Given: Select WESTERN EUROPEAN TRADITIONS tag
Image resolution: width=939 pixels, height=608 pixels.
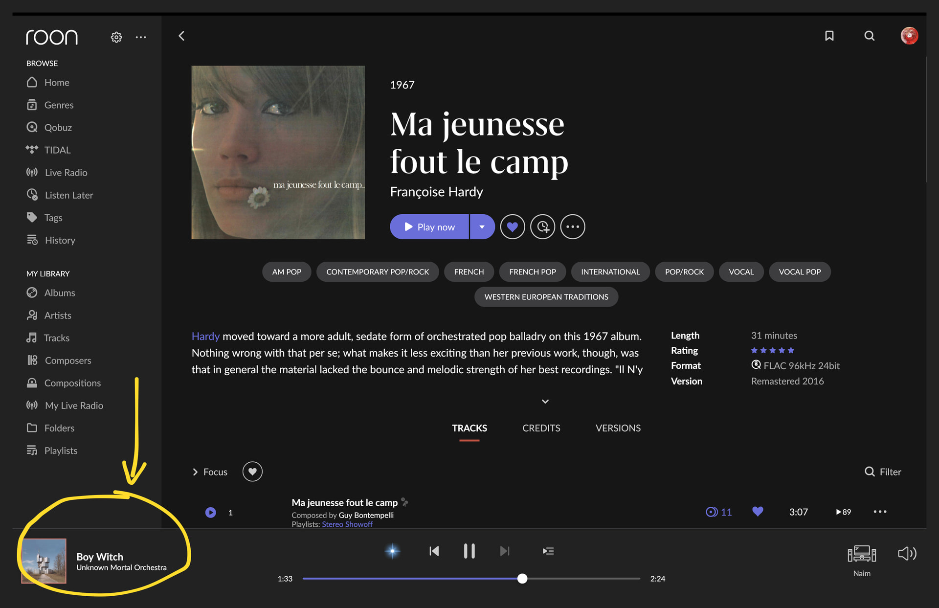Looking at the screenshot, I should click(x=546, y=297).
